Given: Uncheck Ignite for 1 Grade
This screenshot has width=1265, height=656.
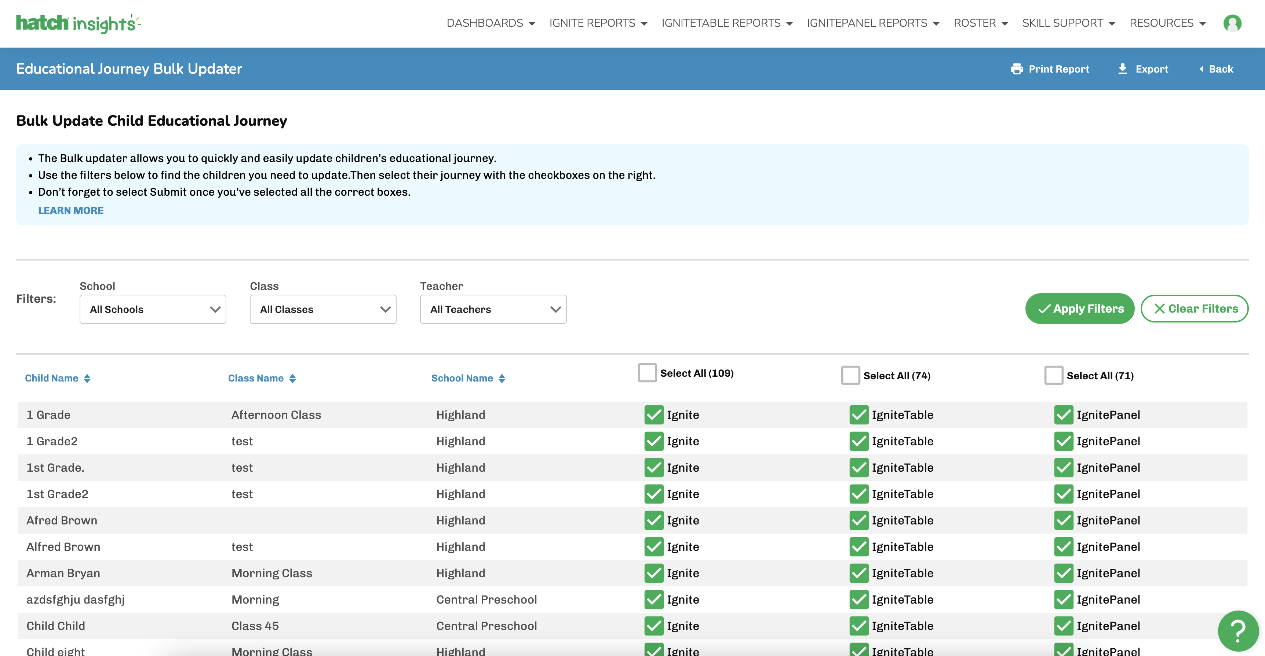Looking at the screenshot, I should (x=654, y=415).
